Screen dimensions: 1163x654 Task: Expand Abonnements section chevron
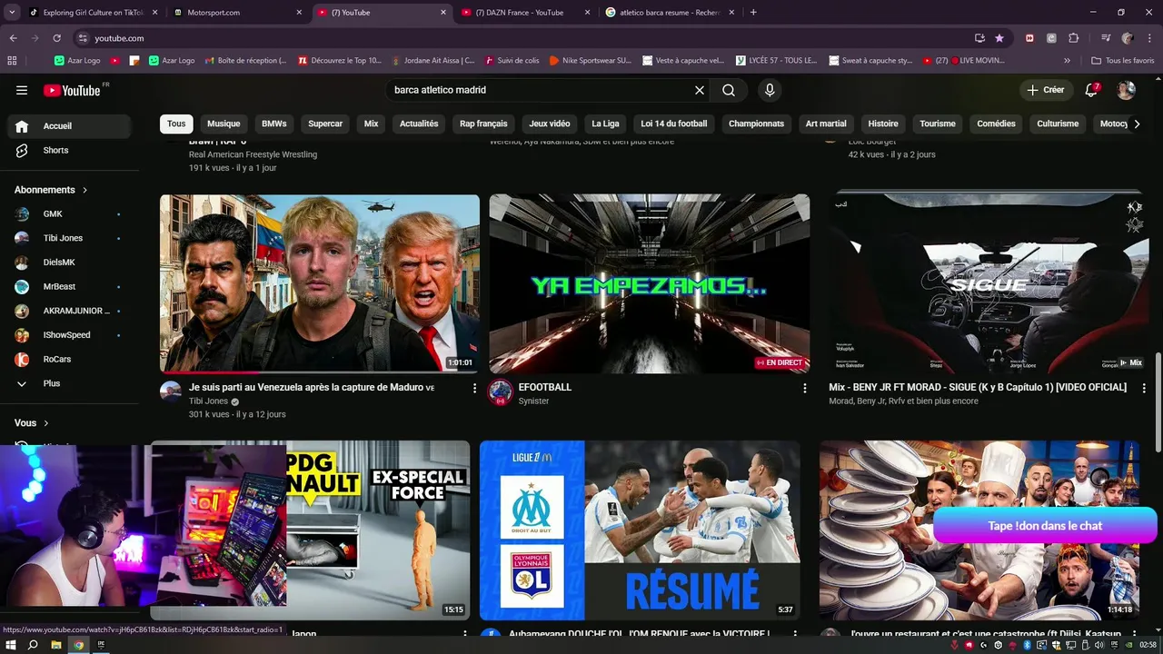[x=85, y=190]
